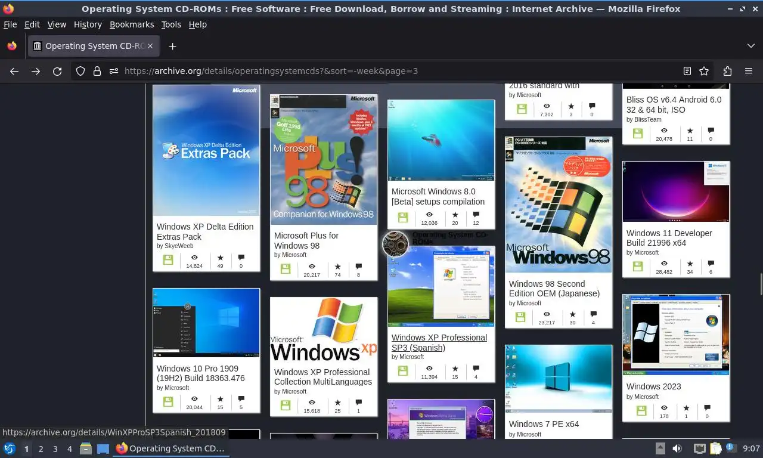Open tracking protection shield icon
This screenshot has width=763, height=458.
pyautogui.click(x=80, y=71)
